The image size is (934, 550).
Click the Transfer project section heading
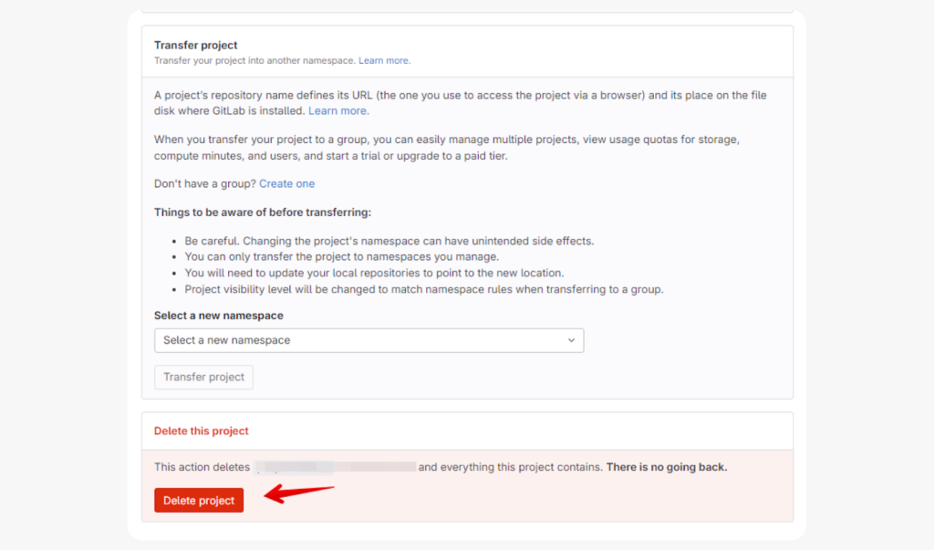[x=195, y=46]
